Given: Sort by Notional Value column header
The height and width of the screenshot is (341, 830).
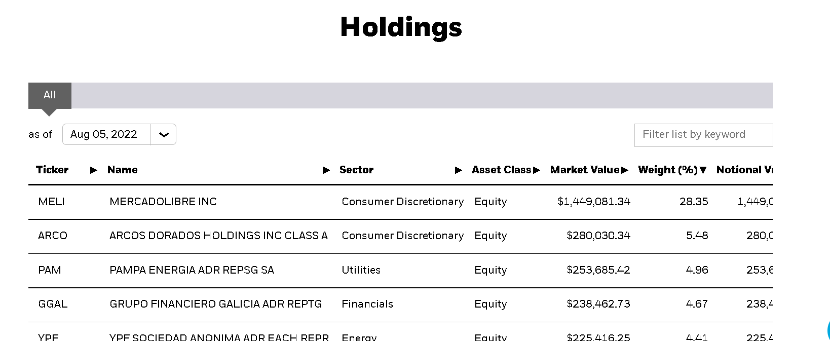Looking at the screenshot, I should [744, 170].
